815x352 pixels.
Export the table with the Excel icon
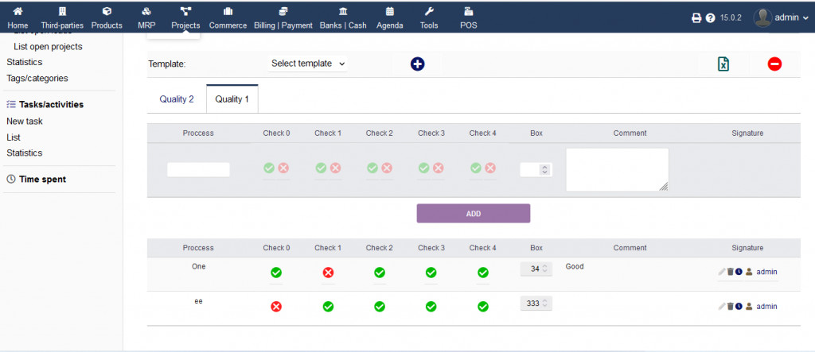point(723,64)
